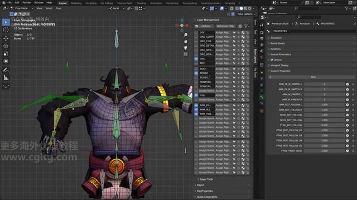Click the Armature breadcrumb in properties

point(305,23)
